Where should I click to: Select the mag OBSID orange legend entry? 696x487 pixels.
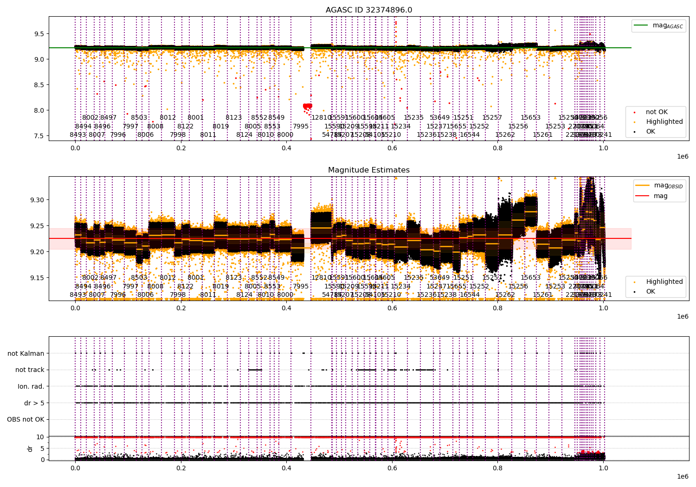tap(659, 186)
